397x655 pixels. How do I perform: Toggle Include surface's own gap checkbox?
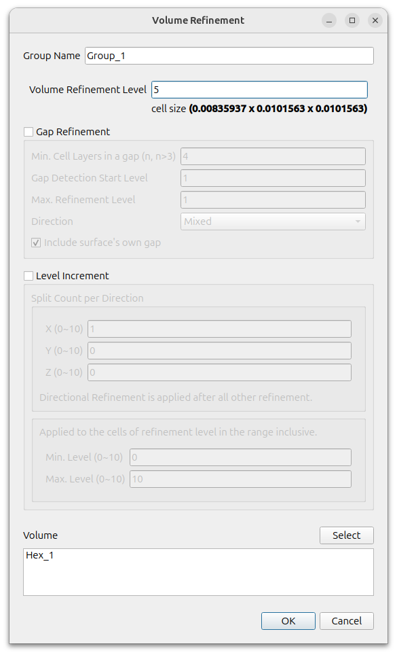36,243
